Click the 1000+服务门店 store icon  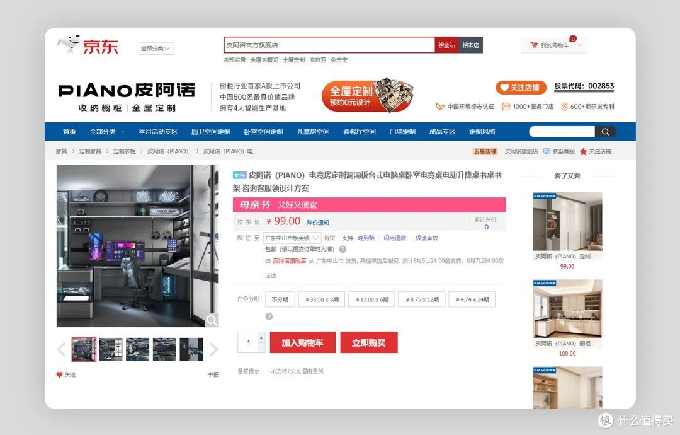[506, 107]
